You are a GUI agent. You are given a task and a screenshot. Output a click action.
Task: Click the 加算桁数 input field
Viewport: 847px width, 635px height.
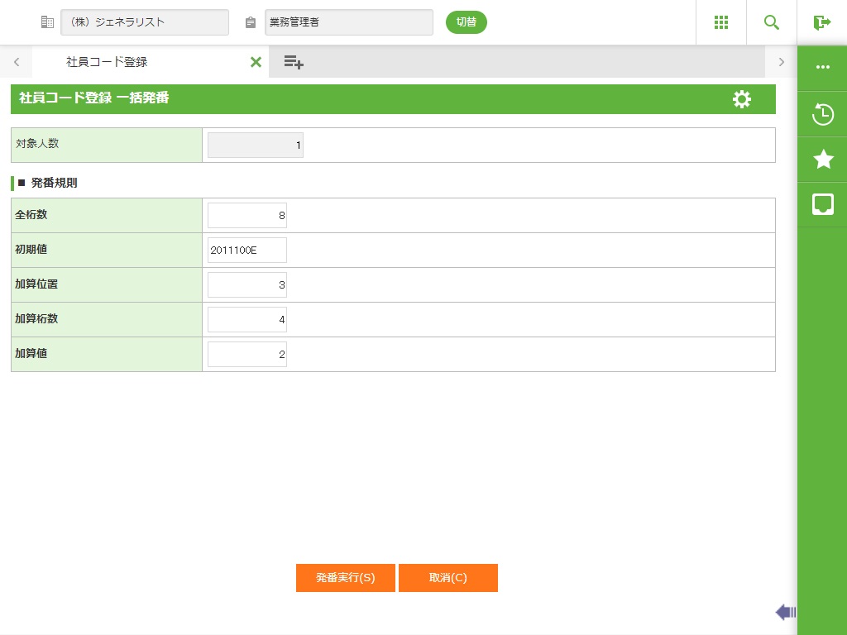247,319
